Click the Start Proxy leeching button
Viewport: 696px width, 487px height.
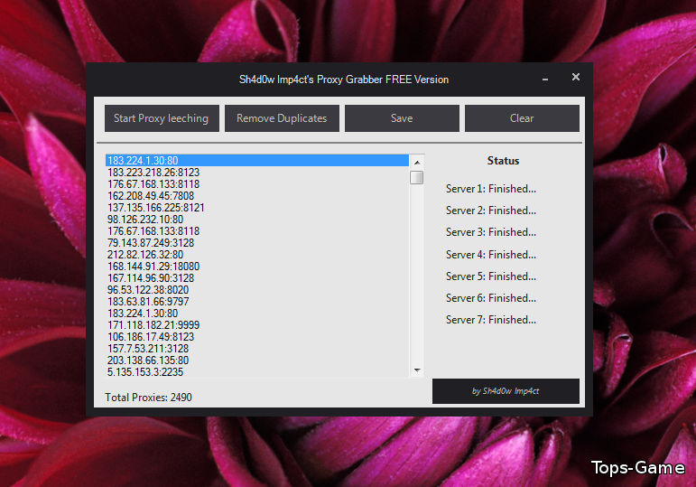click(161, 118)
